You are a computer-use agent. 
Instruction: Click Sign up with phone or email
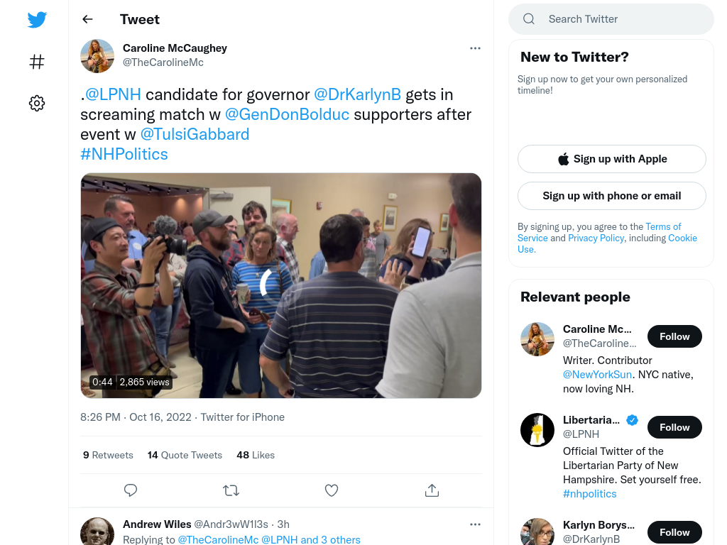(x=611, y=196)
